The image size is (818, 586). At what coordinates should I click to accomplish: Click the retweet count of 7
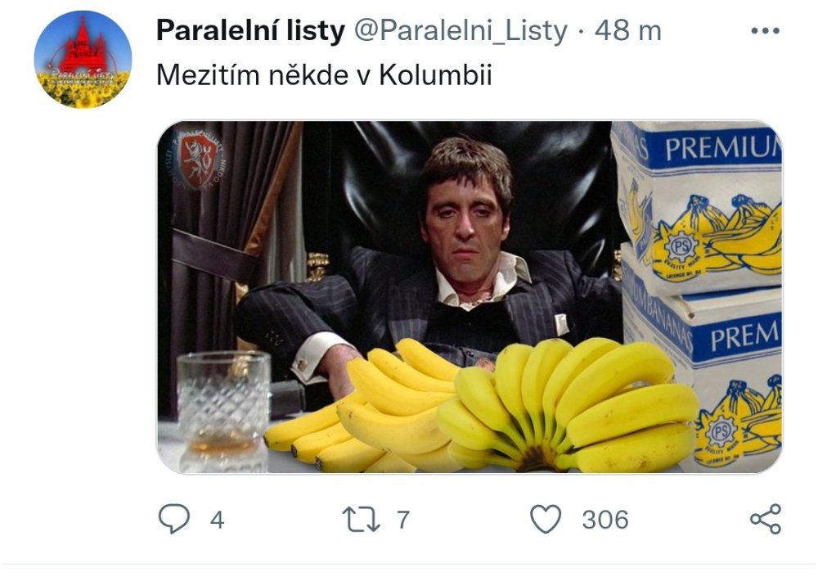coord(402,520)
